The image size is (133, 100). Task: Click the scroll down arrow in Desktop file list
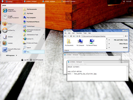click(x=107, y=48)
